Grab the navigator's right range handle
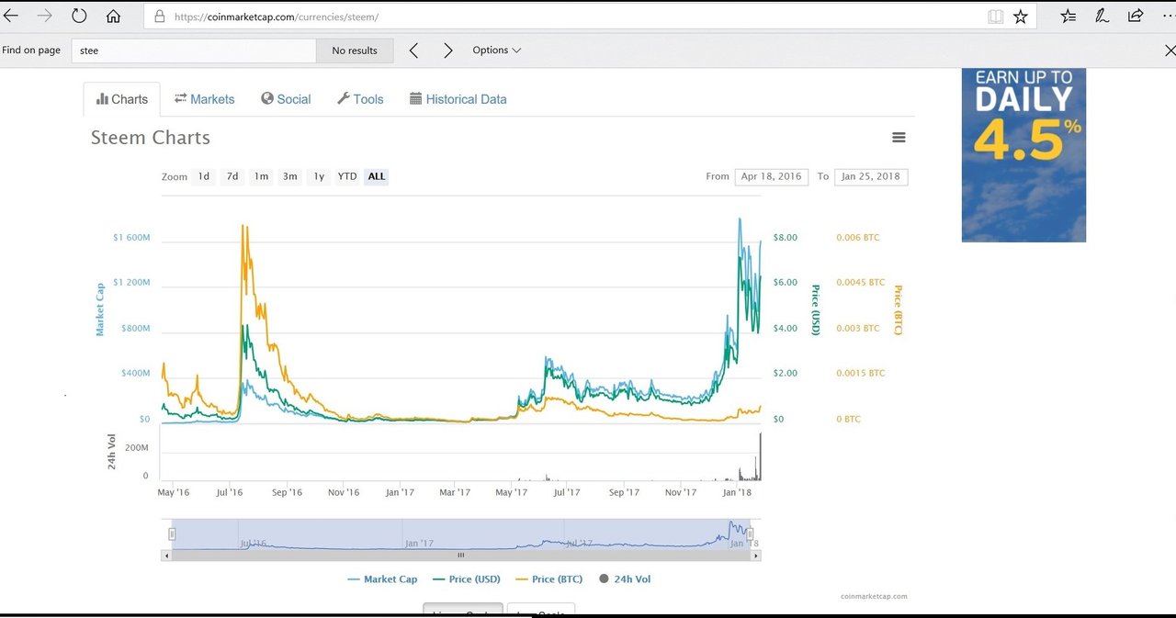 click(750, 534)
